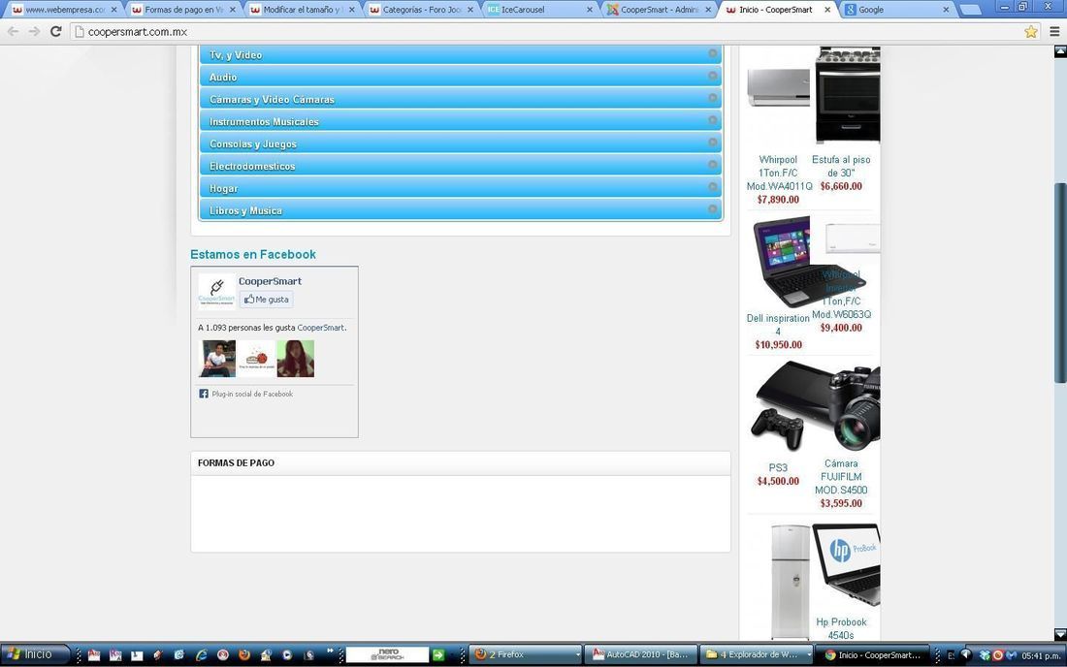Switch to the www.webempresa.com tab

coord(64,10)
